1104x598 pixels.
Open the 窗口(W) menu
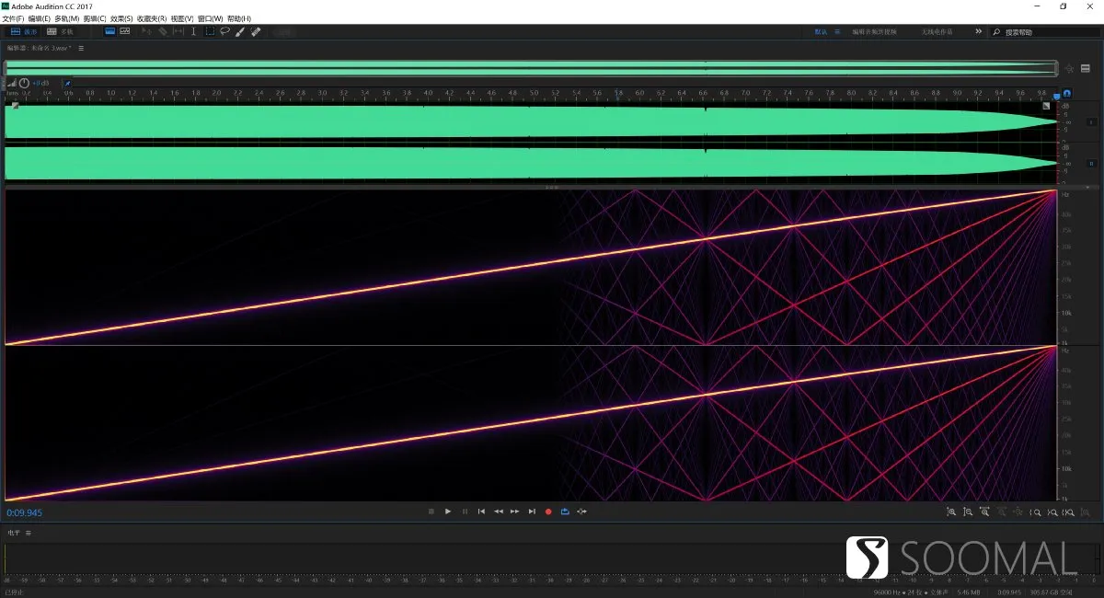coord(211,18)
